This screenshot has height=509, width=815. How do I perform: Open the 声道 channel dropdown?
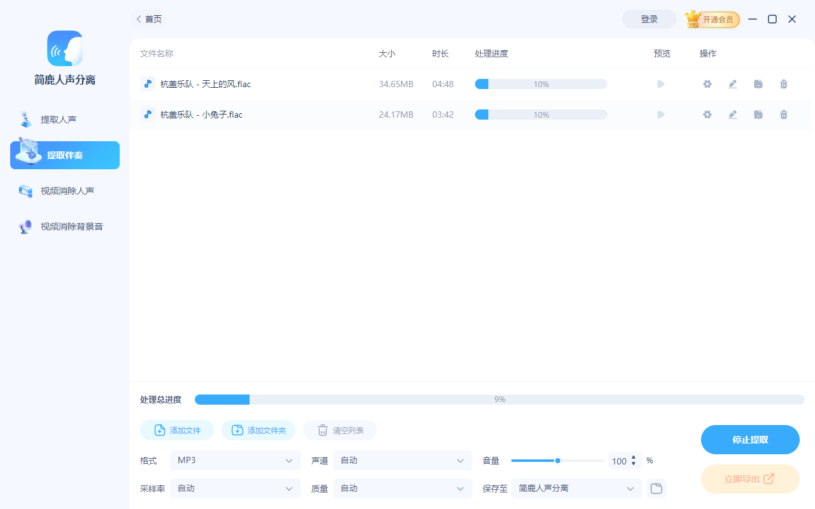tap(402, 460)
